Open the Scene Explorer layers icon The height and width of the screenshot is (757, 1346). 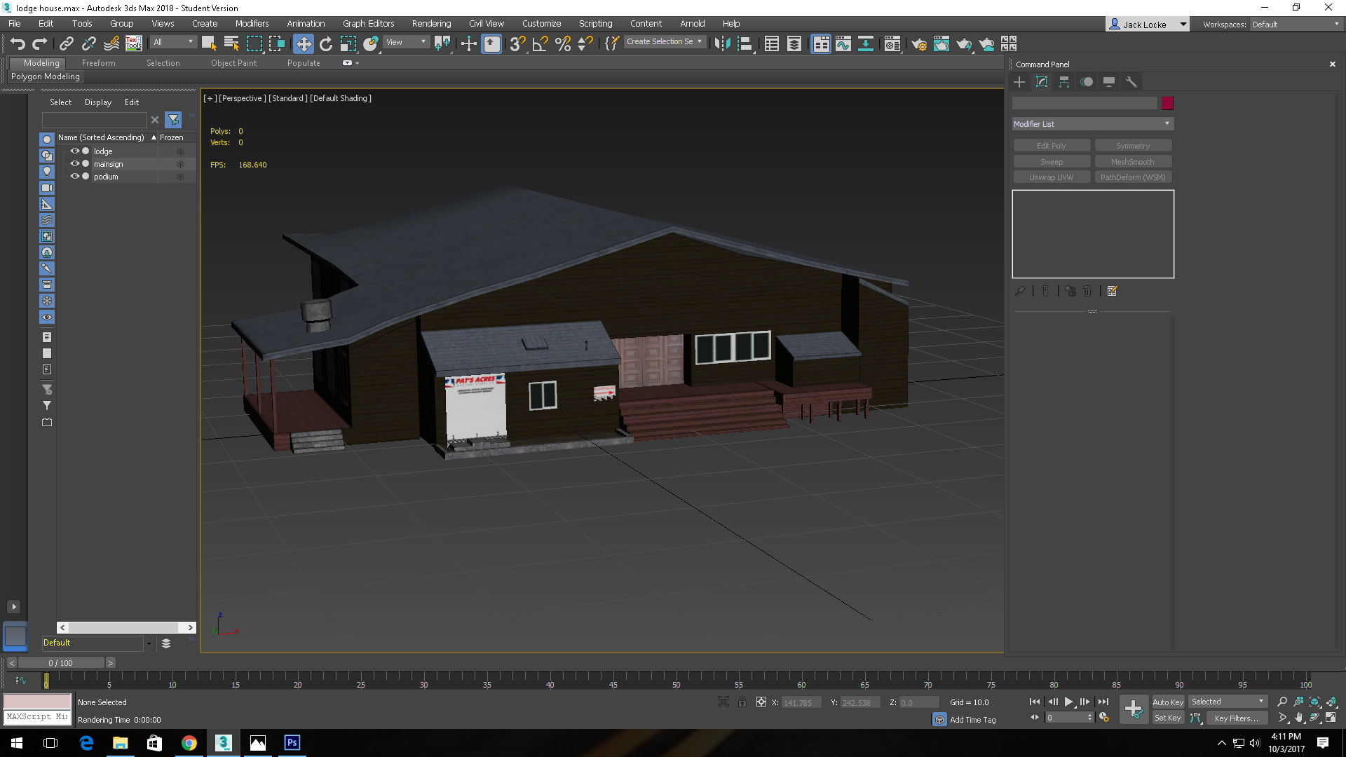(x=166, y=643)
